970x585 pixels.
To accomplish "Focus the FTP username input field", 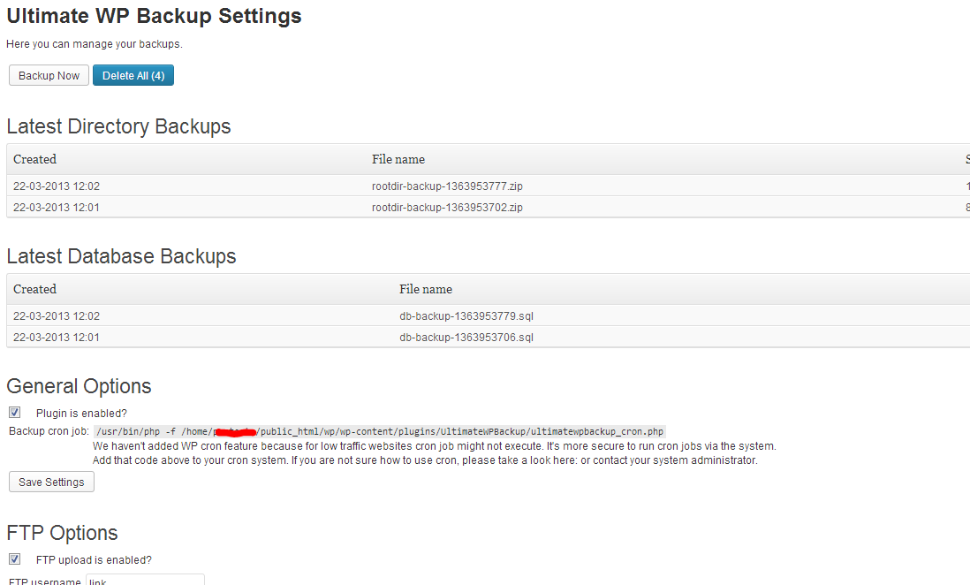I will 146,580.
